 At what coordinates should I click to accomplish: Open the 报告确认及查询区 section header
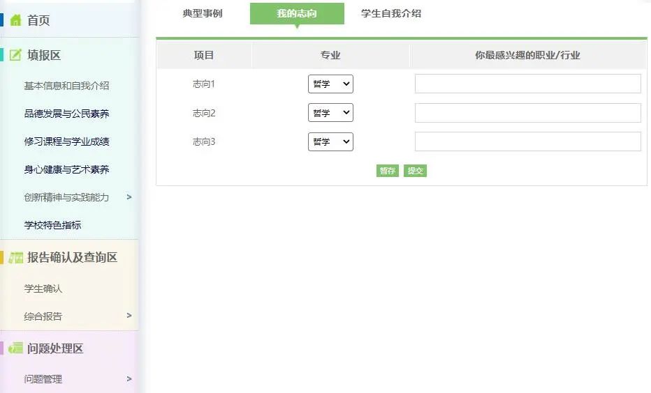click(x=72, y=257)
